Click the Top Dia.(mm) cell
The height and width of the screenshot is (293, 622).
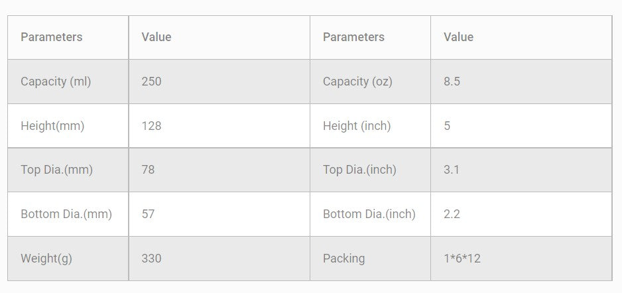point(56,170)
